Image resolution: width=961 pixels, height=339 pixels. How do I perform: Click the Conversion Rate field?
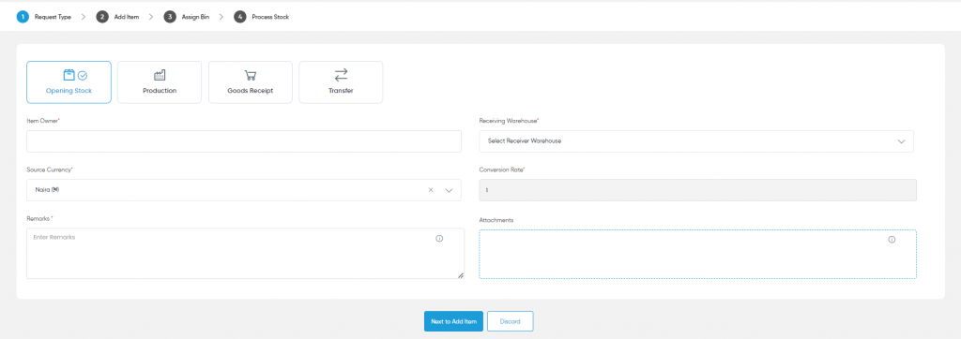coord(697,190)
